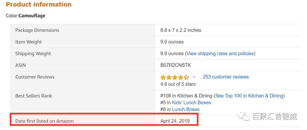Expand the star rating breakdown chevron

point(194,77)
